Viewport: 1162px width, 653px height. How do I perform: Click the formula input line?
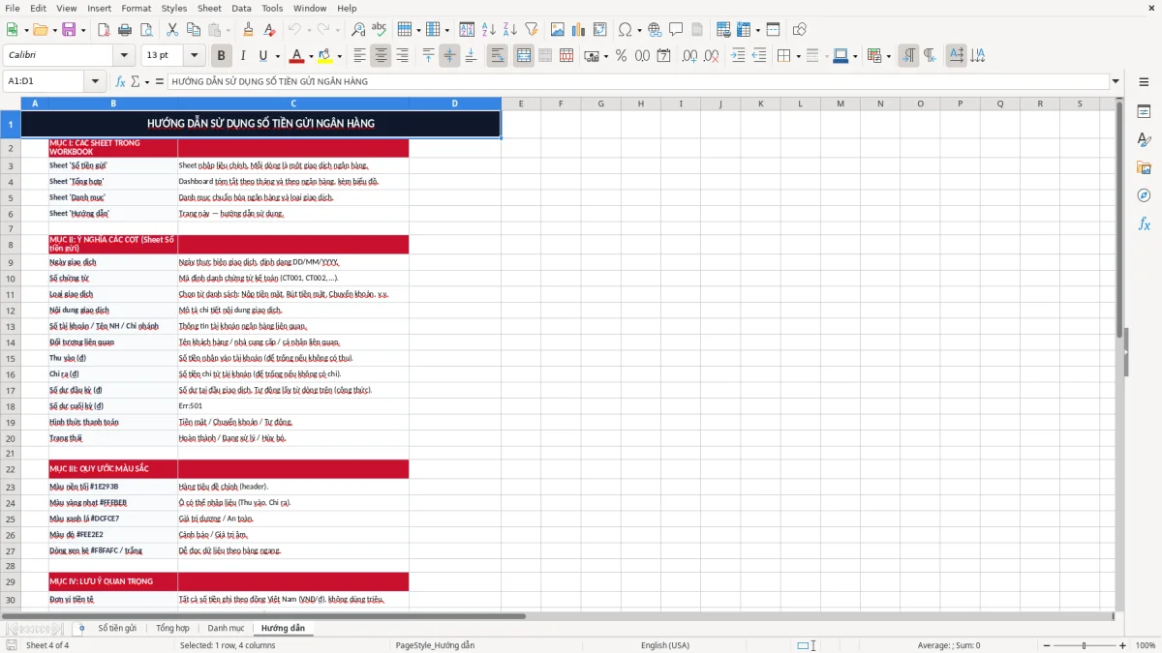638,81
